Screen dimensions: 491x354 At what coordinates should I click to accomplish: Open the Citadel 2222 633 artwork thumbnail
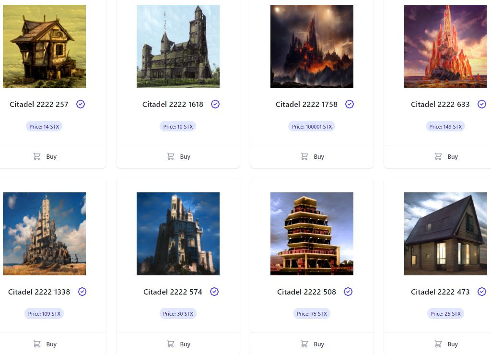tap(445, 46)
